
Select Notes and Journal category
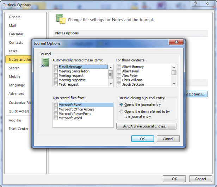[x=19, y=60]
